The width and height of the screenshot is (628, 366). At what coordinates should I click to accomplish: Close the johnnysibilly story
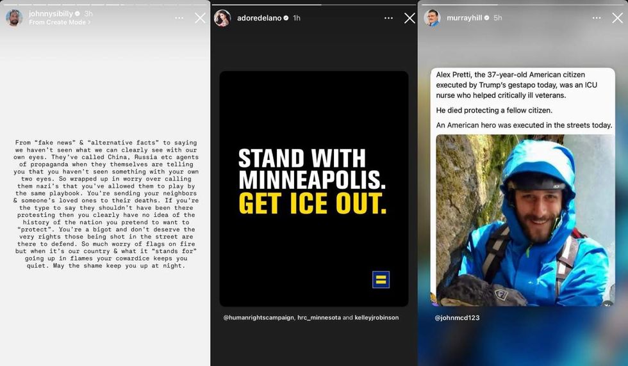pyautogui.click(x=200, y=18)
